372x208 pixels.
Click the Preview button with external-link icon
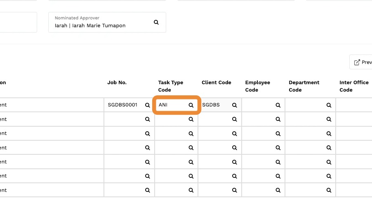coord(361,62)
